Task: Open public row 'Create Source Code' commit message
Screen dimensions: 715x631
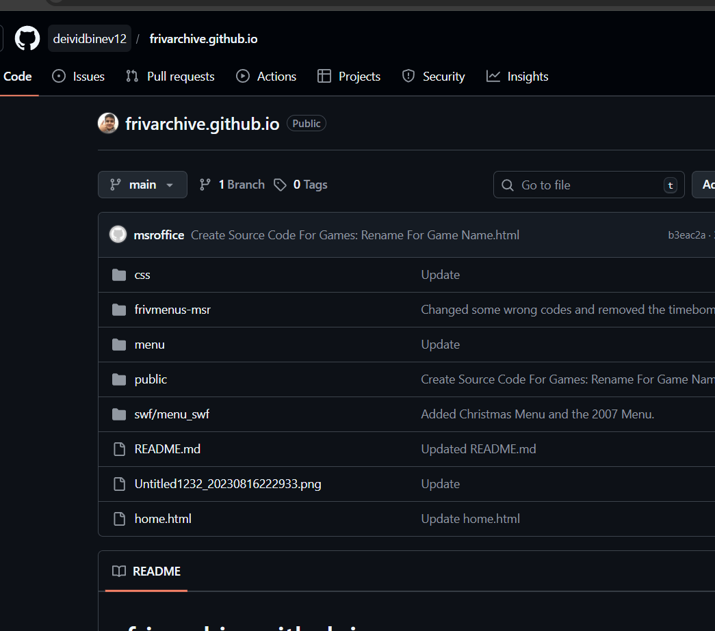Action: (x=568, y=379)
